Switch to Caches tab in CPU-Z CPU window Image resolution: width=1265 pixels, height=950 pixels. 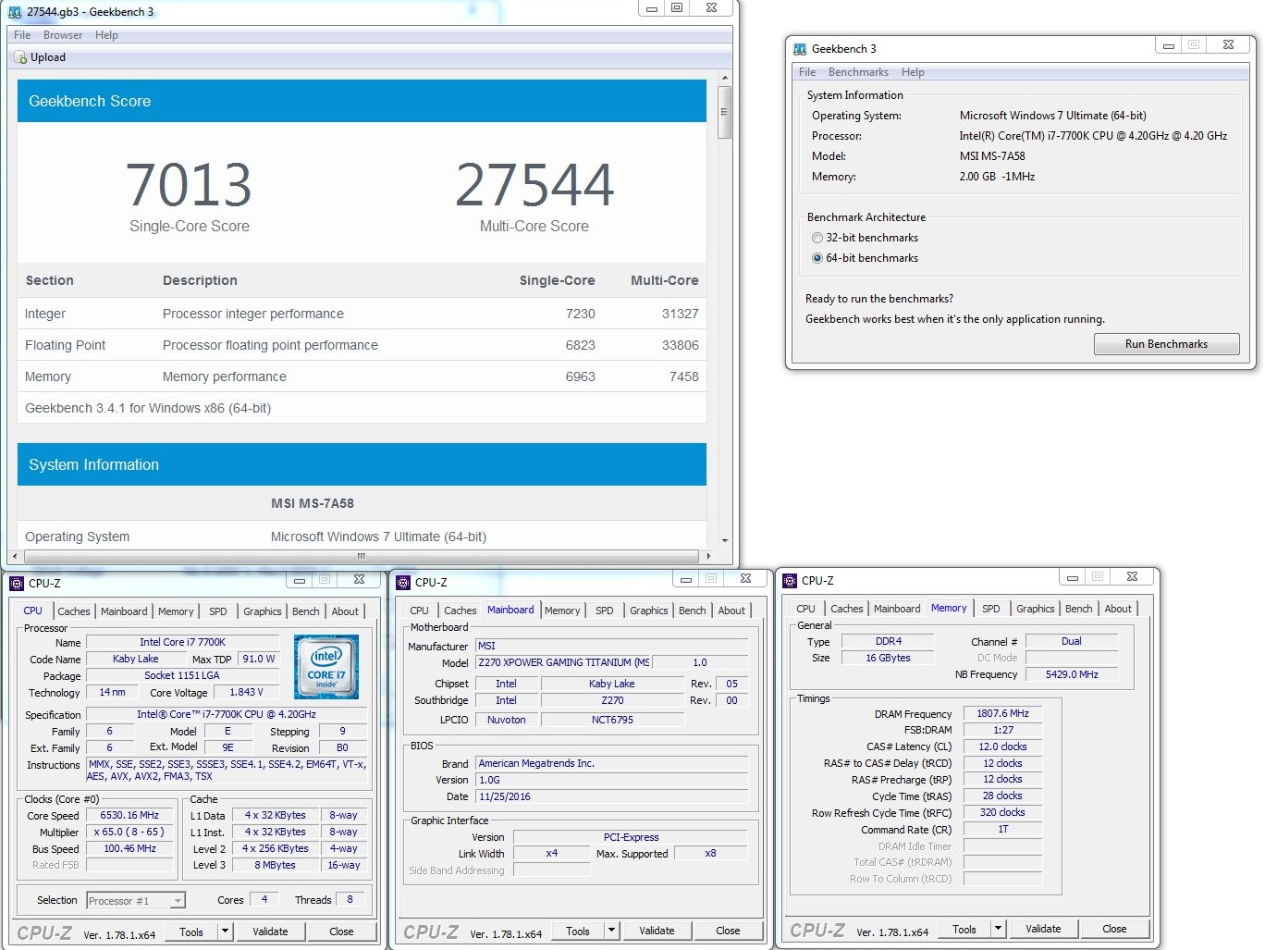74,611
